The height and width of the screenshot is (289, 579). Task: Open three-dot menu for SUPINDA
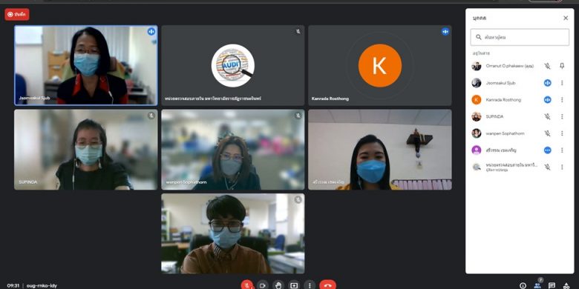[x=562, y=116]
